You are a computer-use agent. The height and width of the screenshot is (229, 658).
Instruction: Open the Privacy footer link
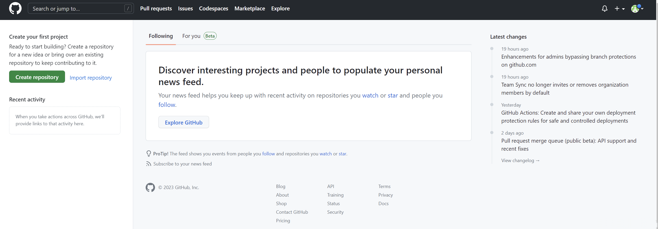click(385, 195)
